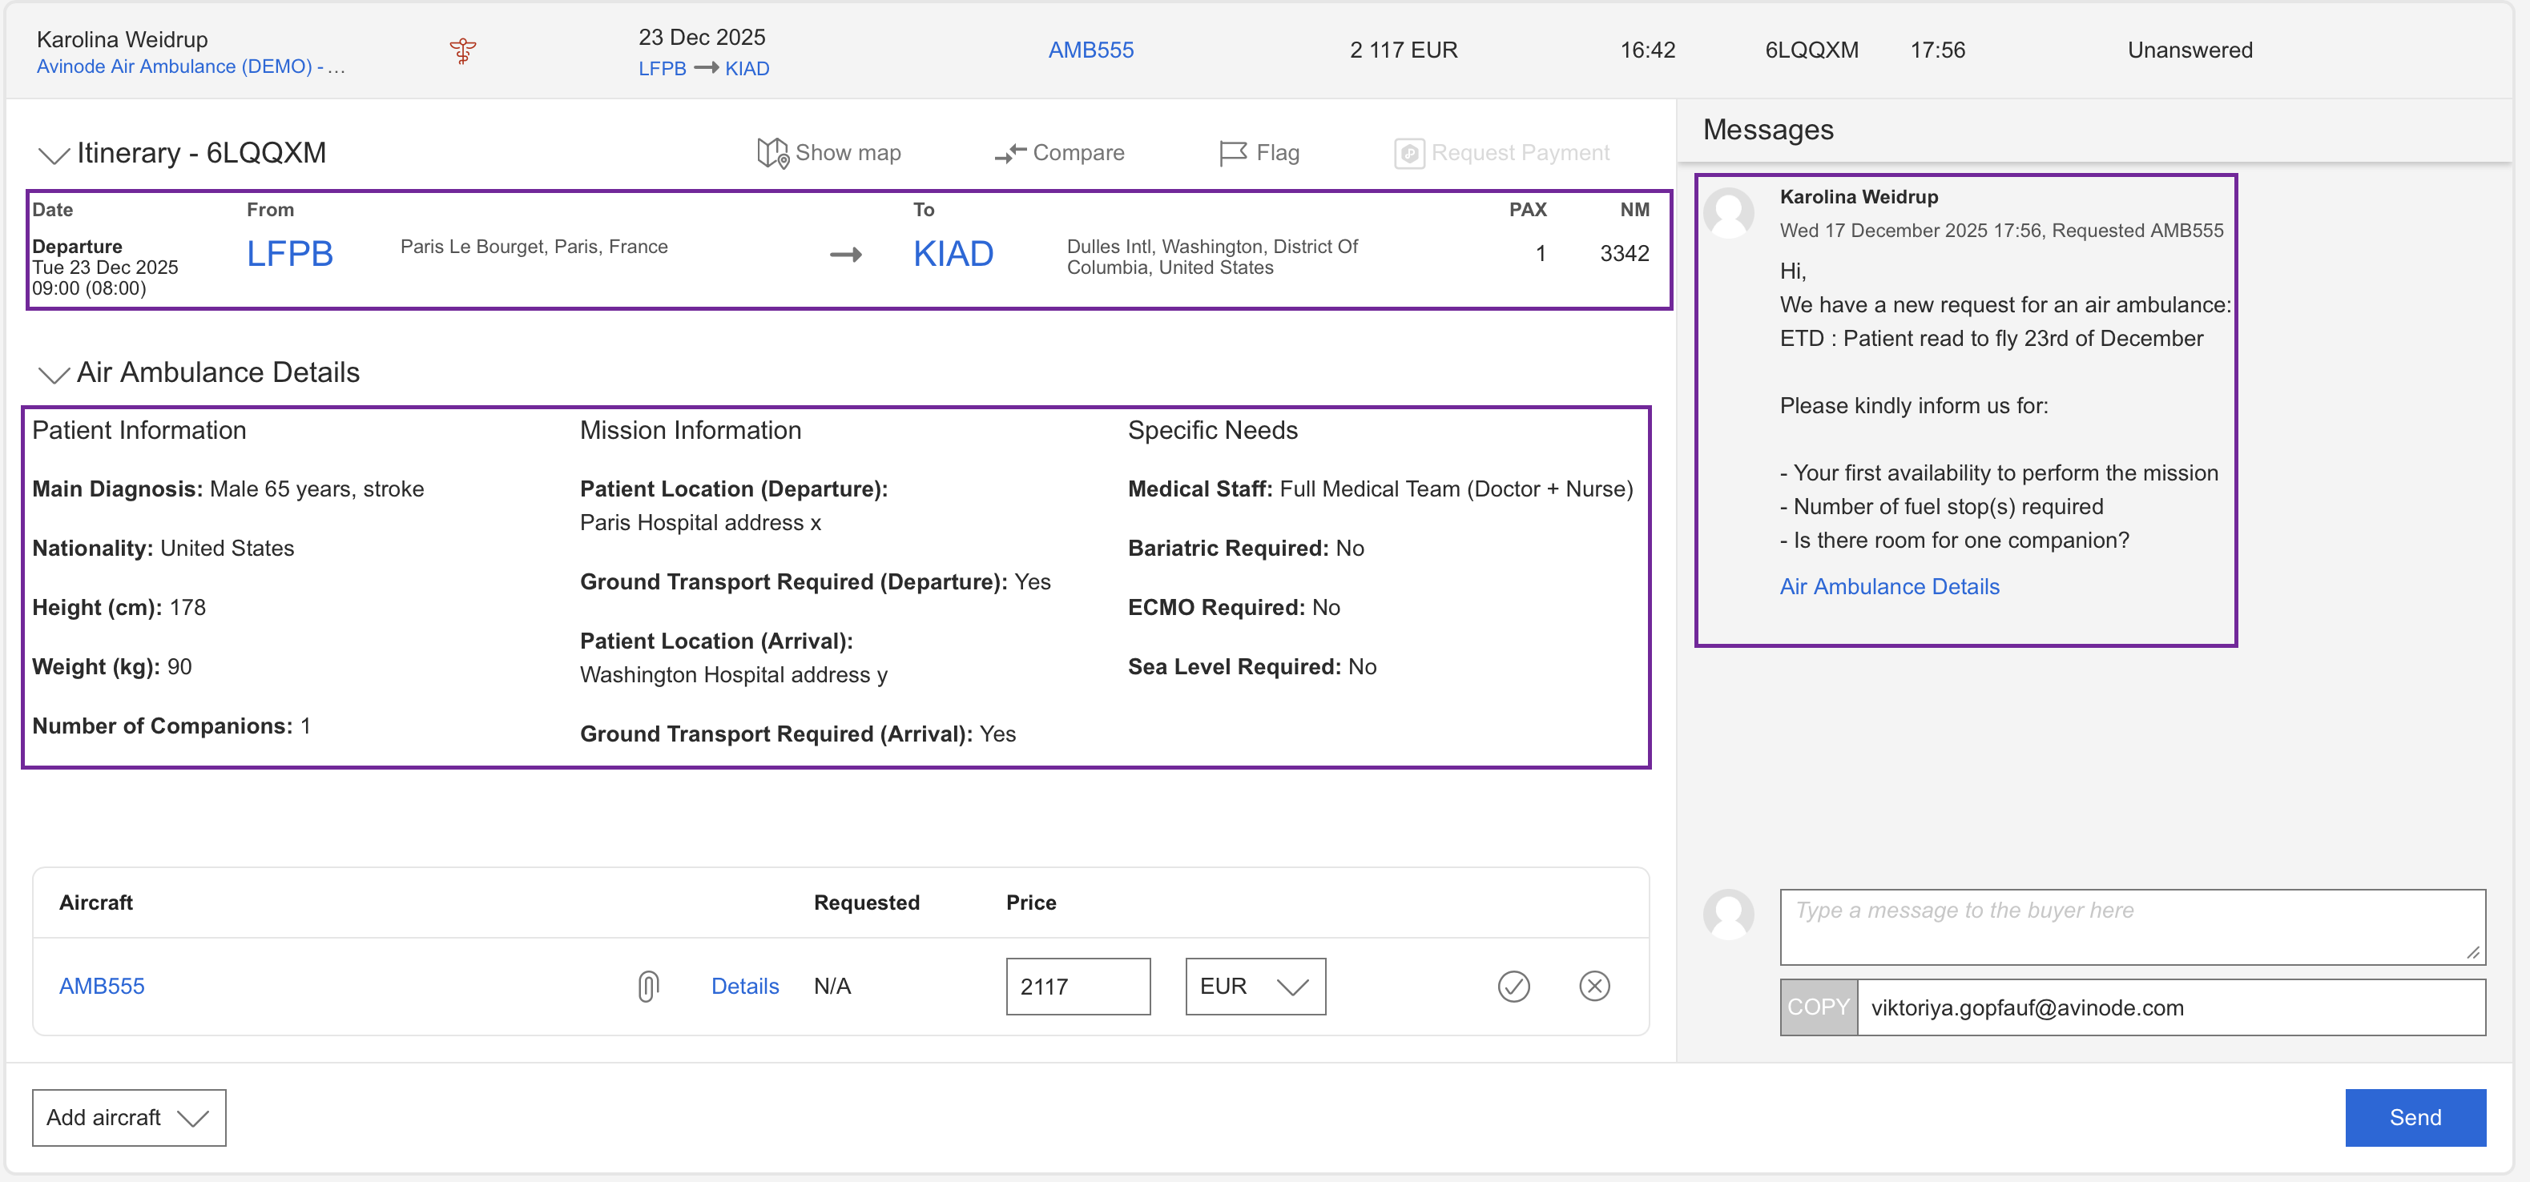
Task: Open the EUR currency dropdown
Action: pyautogui.click(x=1255, y=986)
